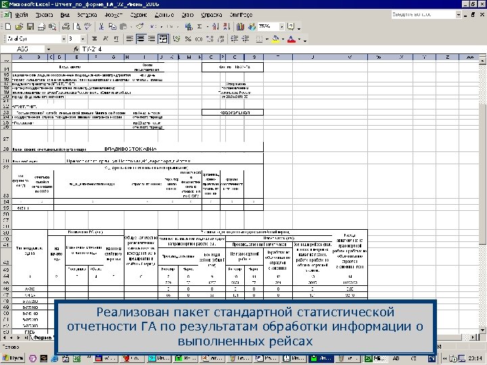Toggle Underline formatting
The width and height of the screenshot is (487, 365).
tap(116, 39)
